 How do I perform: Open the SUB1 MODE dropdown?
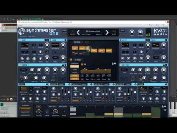click(x=55, y=58)
